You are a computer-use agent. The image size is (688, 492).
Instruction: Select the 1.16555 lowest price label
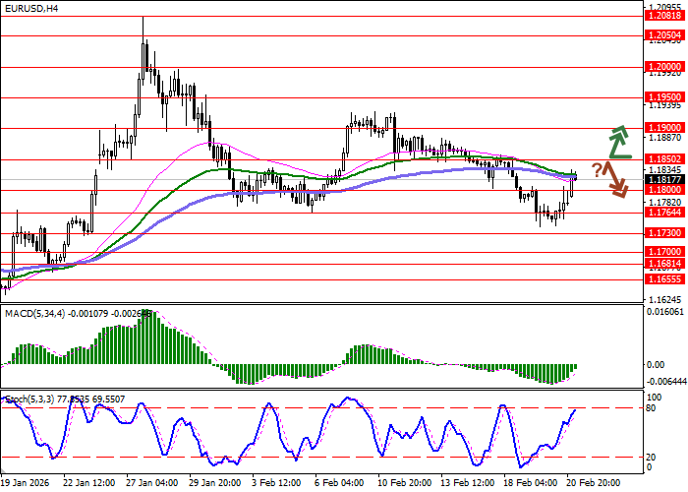click(x=665, y=279)
